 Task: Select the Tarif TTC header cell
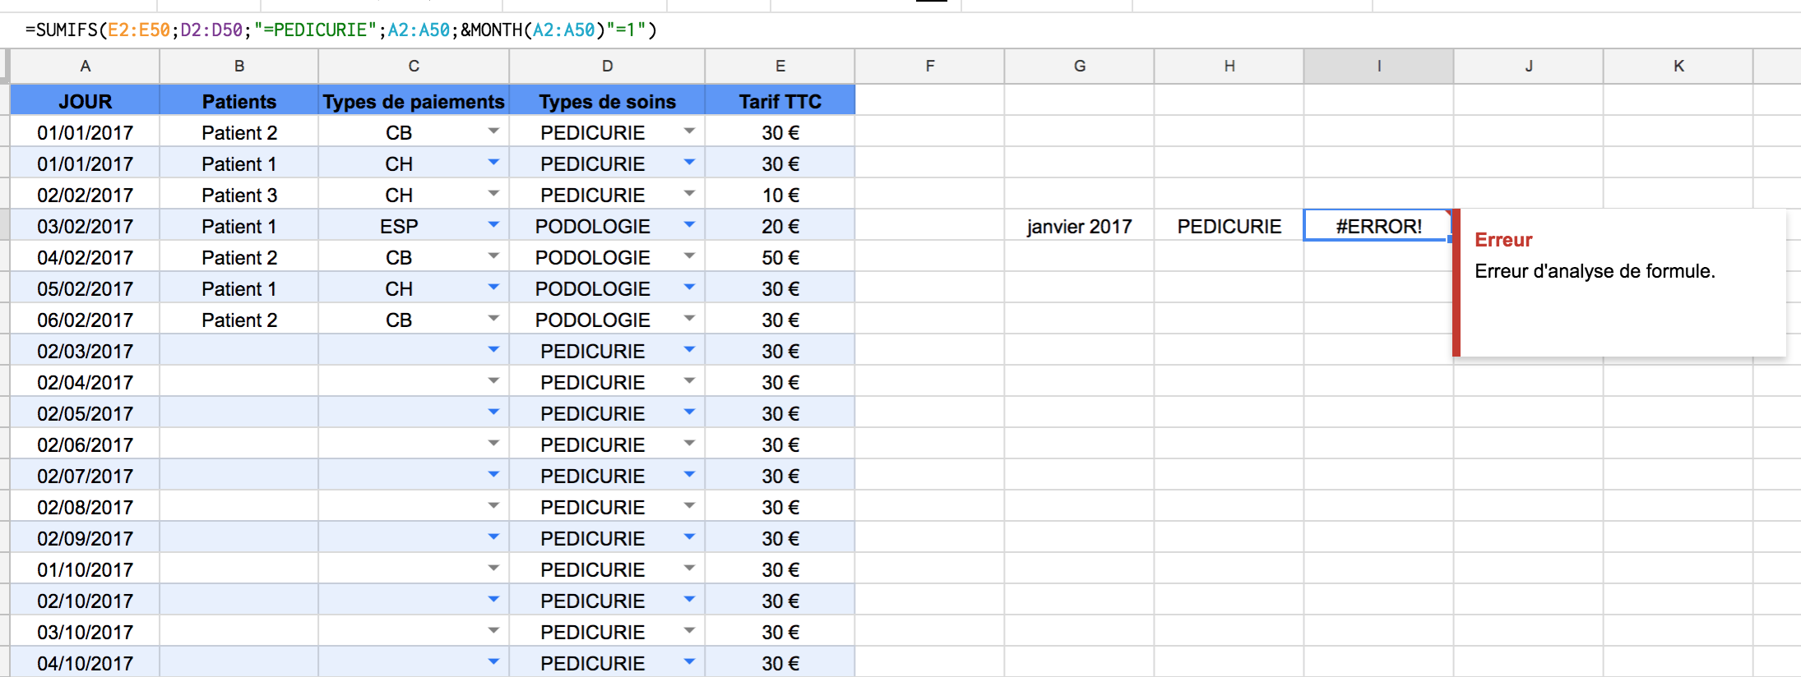pos(780,100)
